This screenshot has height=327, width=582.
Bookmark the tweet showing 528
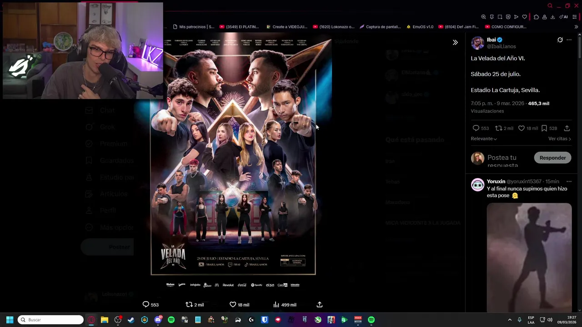tap(549, 129)
